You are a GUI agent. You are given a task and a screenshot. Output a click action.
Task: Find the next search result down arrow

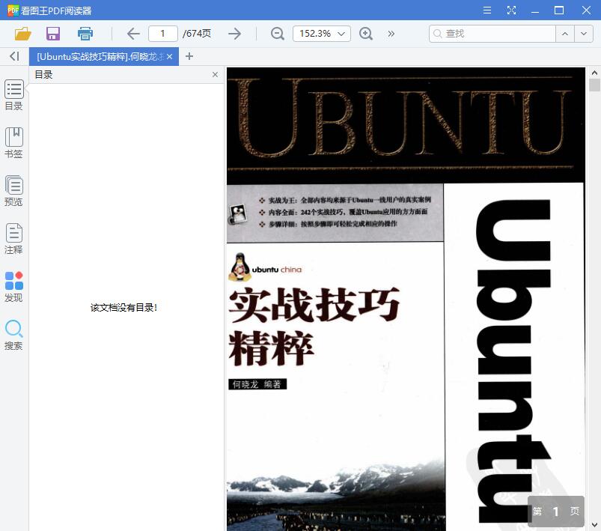point(584,34)
